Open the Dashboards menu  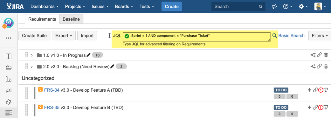(45, 7)
